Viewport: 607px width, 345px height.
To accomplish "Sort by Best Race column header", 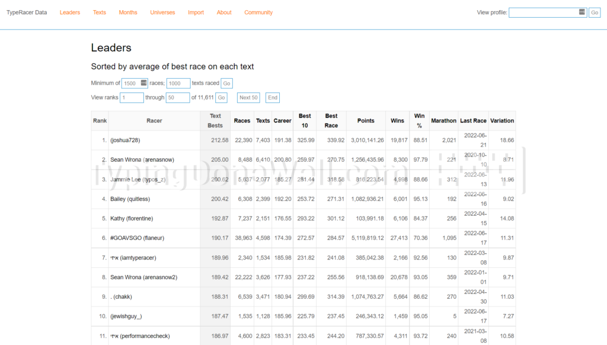I will 331,121.
